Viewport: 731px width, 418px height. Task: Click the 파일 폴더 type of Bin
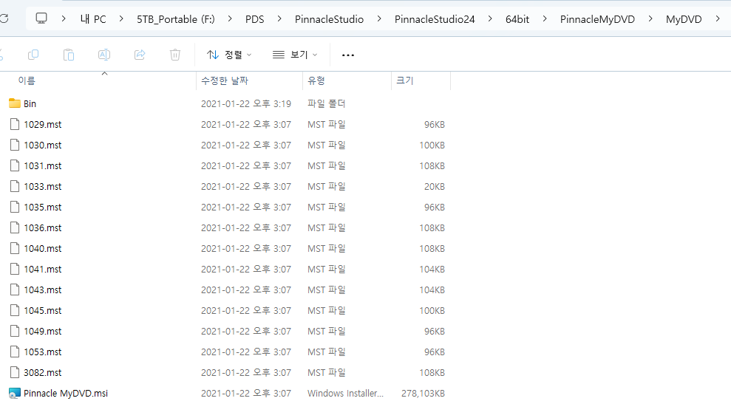pos(327,103)
